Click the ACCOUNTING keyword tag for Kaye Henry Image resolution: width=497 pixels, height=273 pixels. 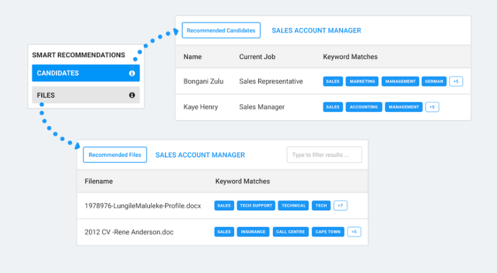pos(363,107)
